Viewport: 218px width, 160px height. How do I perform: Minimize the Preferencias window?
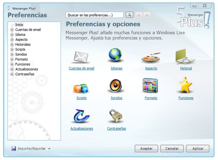[194, 6]
